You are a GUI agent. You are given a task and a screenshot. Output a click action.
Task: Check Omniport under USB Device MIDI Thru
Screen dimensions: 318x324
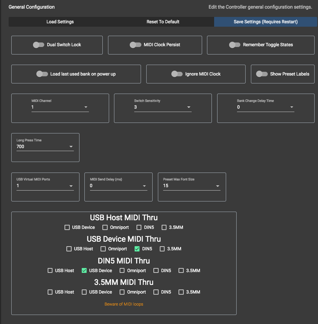tap(103, 249)
